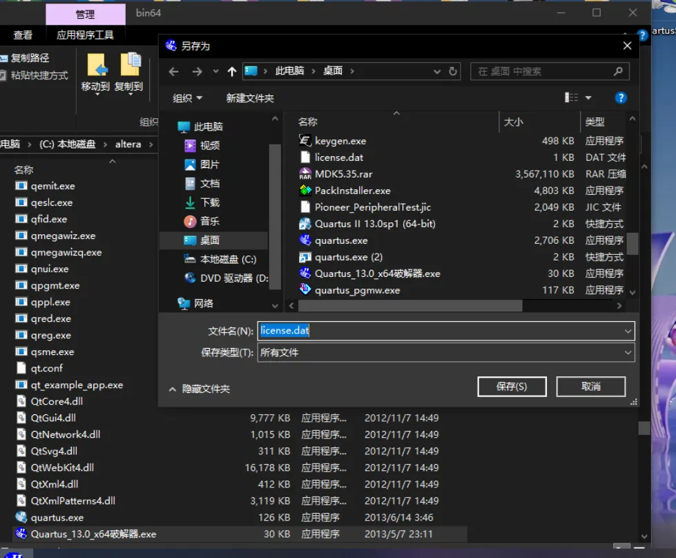
Task: Sort by 名称 column in dialog
Action: [308, 122]
